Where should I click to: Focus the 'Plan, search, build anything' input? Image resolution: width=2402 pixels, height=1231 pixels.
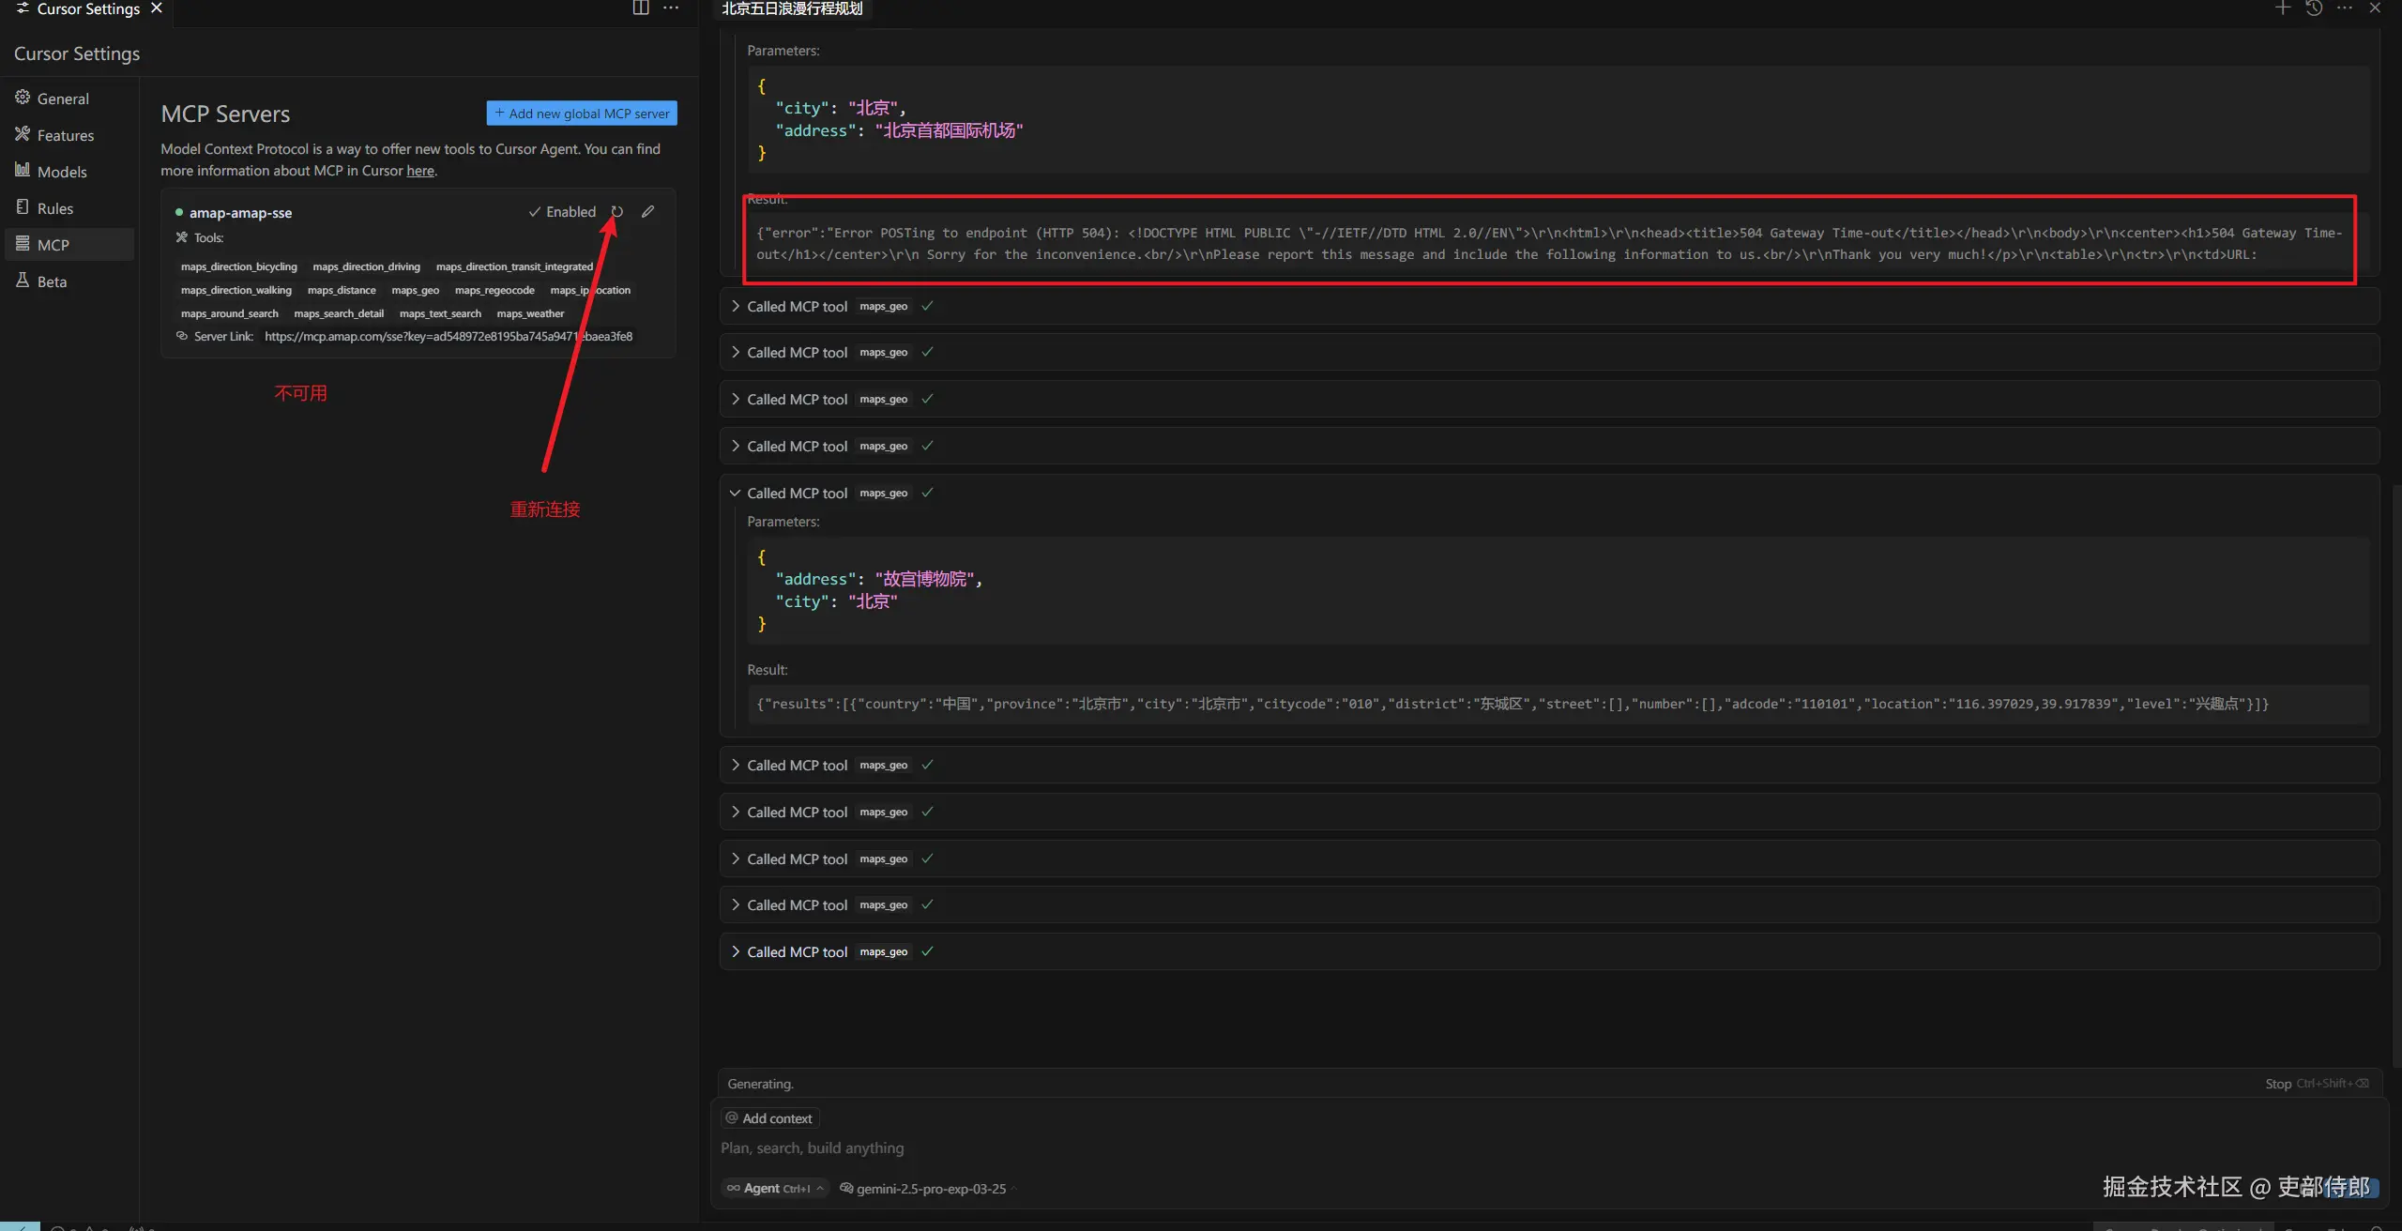tap(1126, 1147)
